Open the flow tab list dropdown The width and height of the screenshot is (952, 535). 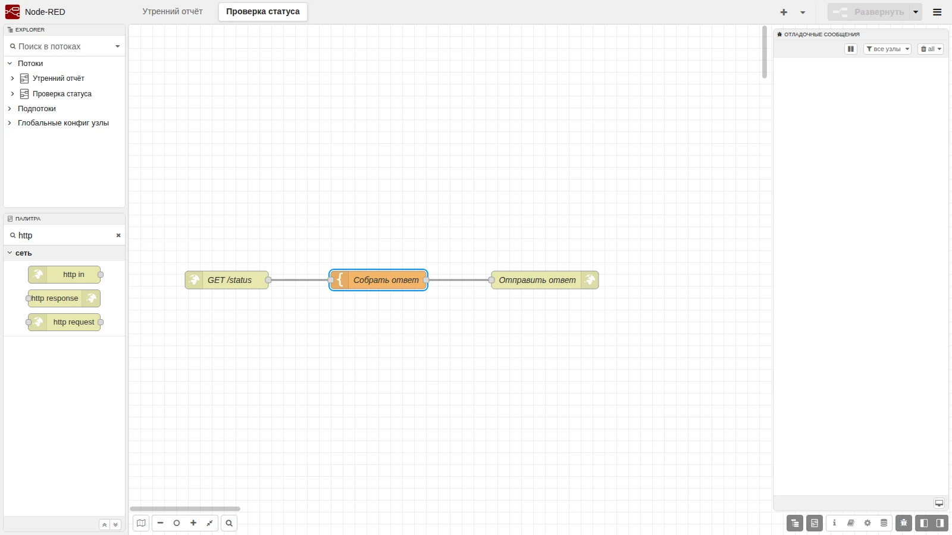(803, 12)
